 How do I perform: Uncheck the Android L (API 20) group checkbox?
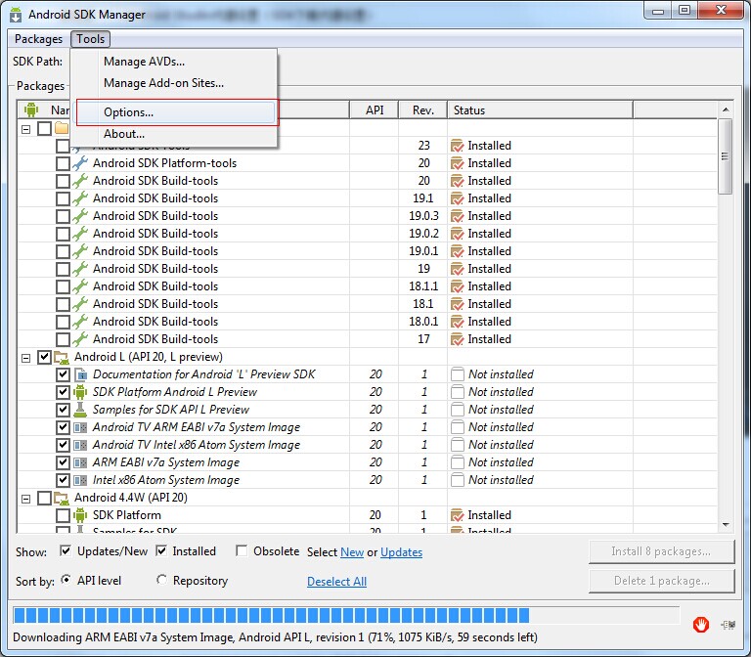44,357
